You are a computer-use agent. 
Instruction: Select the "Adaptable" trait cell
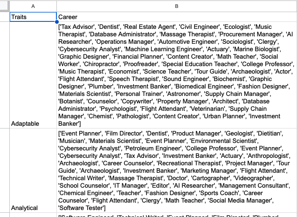click(x=33, y=123)
